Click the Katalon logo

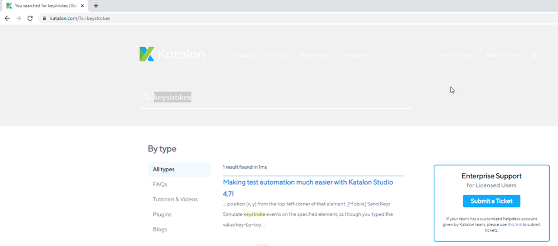tap(172, 55)
